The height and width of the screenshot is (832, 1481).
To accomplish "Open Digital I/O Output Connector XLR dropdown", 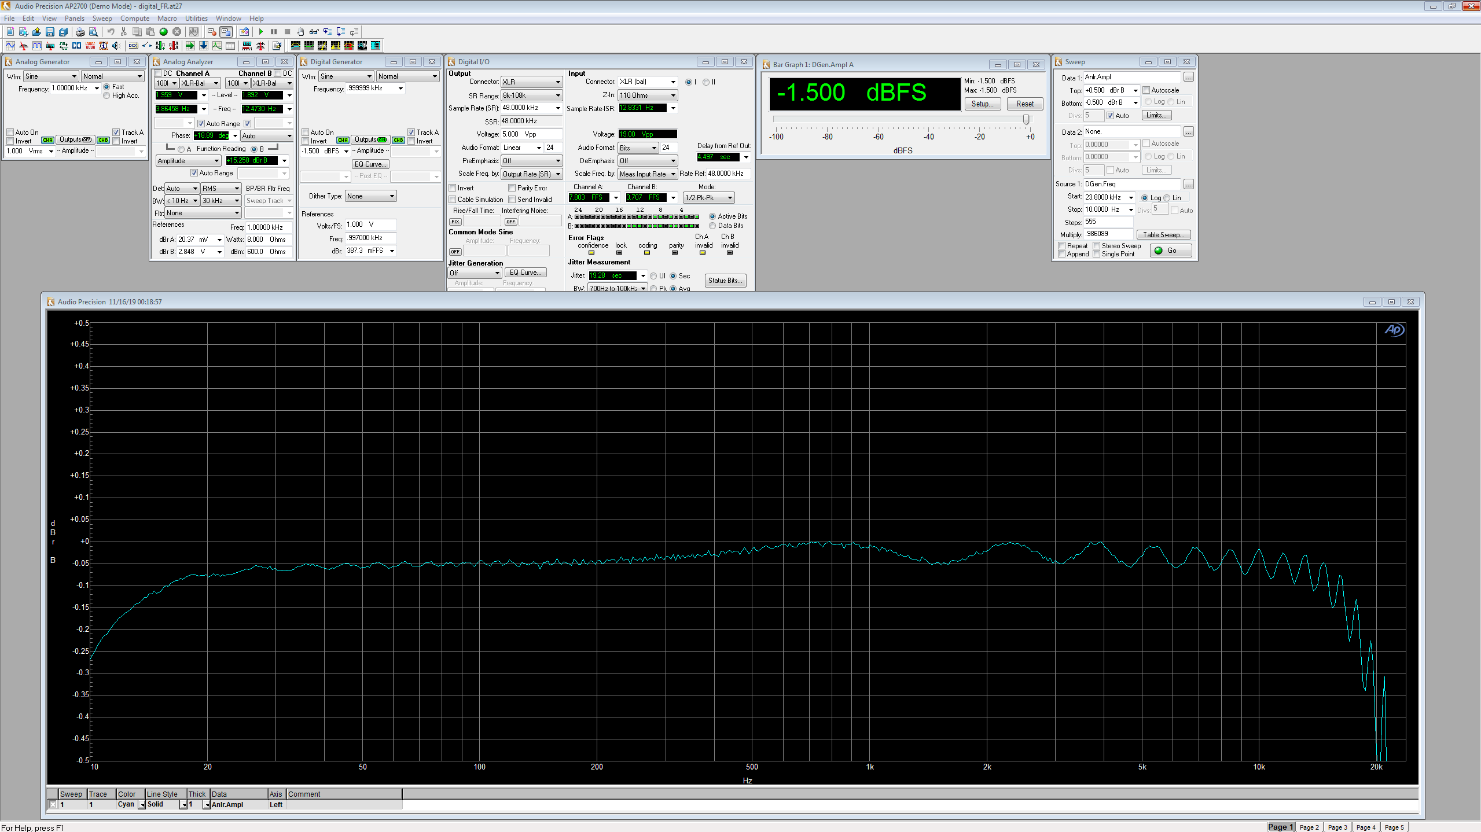I will point(531,82).
